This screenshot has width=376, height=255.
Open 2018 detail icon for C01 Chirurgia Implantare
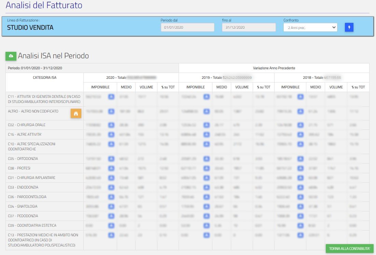coord(300,178)
